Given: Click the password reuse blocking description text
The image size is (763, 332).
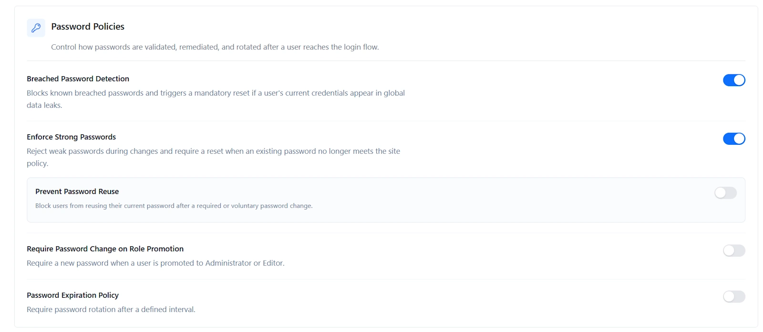Looking at the screenshot, I should [x=174, y=206].
